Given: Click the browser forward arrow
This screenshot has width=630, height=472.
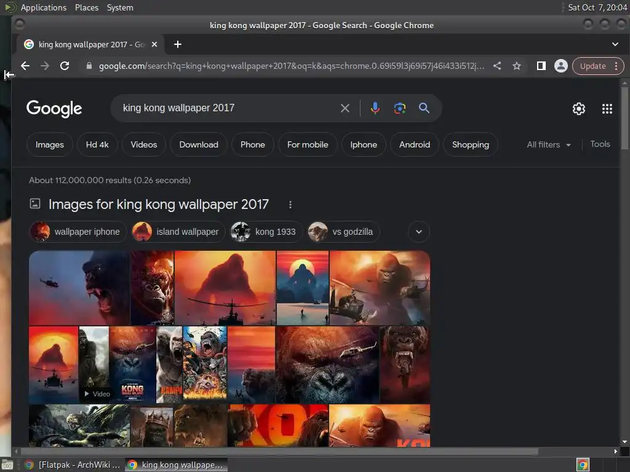Looking at the screenshot, I should click(x=45, y=66).
